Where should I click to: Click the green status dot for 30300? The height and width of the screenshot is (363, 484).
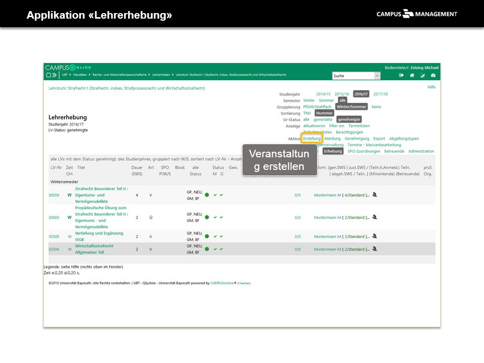coord(207,236)
